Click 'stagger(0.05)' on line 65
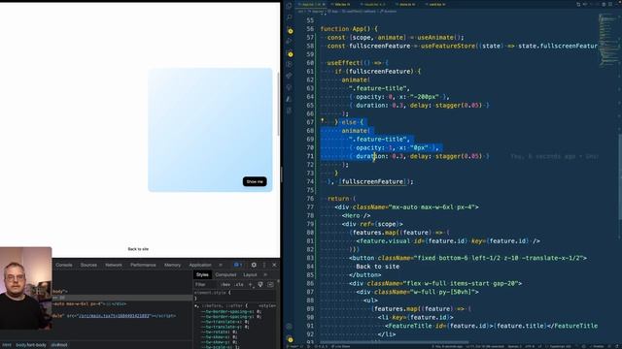 point(458,106)
